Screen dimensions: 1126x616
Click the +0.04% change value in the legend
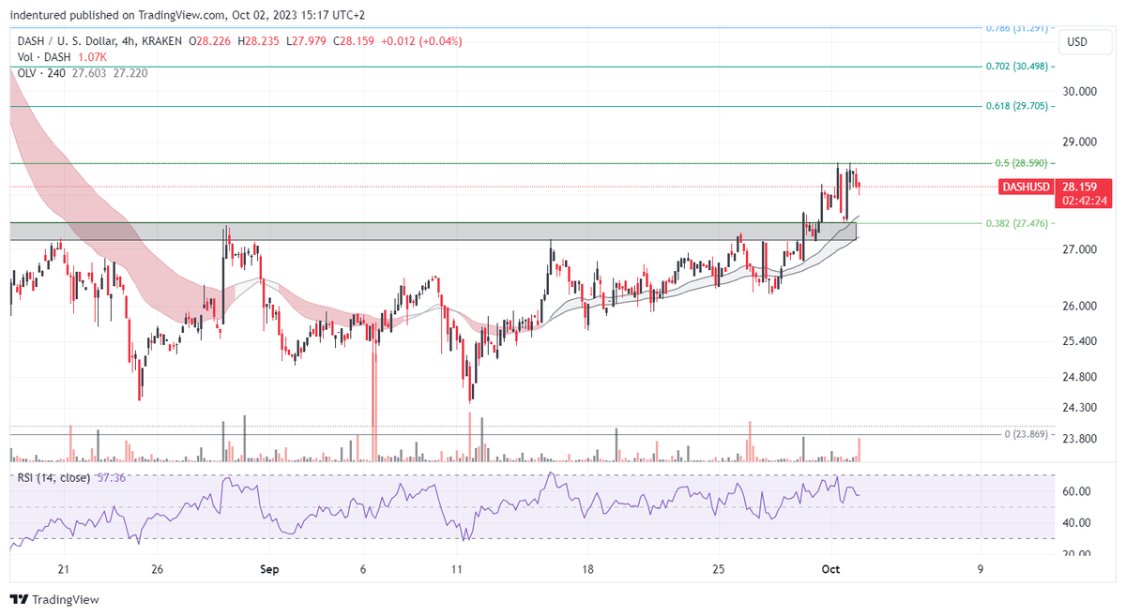click(x=441, y=40)
